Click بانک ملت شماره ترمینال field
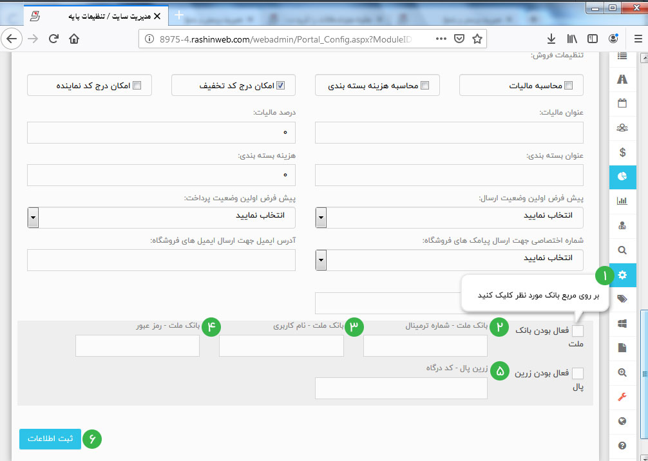This screenshot has height=461, width=648. [425, 345]
